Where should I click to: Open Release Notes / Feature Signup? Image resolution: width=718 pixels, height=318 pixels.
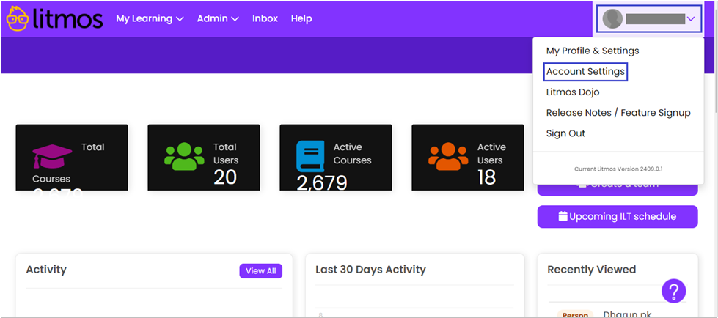coord(618,113)
